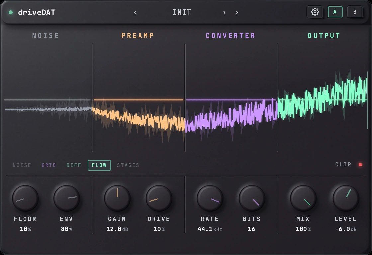Click the BITS knob
The height and width of the screenshot is (255, 372).
(252, 198)
